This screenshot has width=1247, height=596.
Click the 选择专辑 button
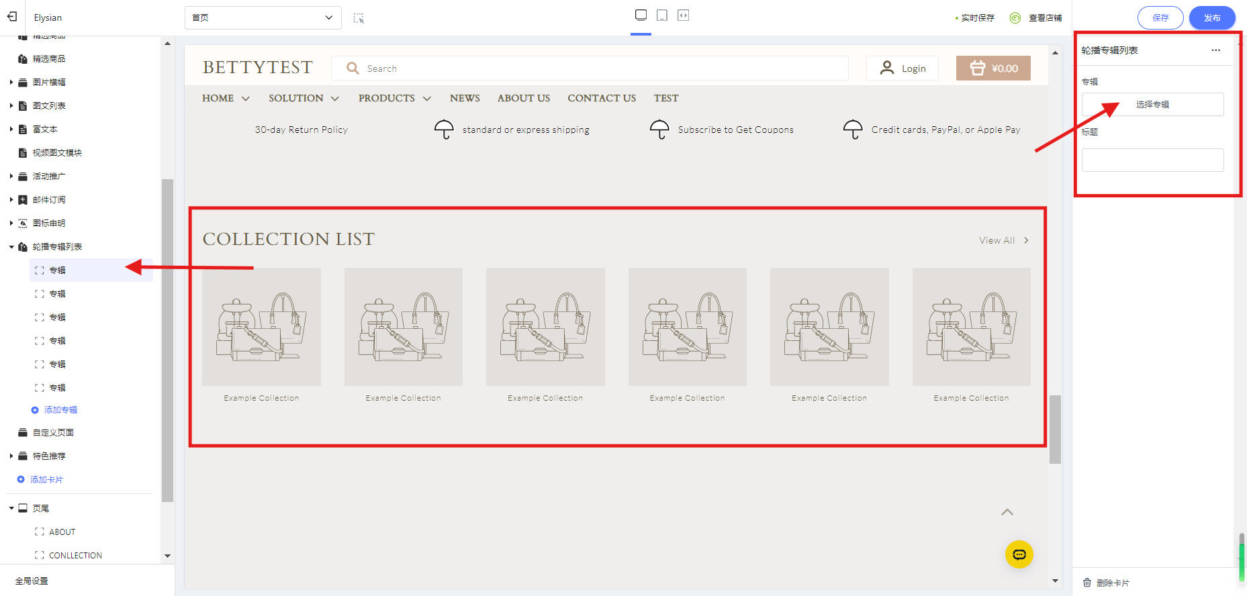1152,105
